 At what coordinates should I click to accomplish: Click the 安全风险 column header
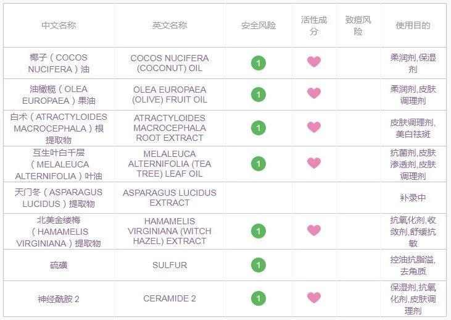[259, 26]
